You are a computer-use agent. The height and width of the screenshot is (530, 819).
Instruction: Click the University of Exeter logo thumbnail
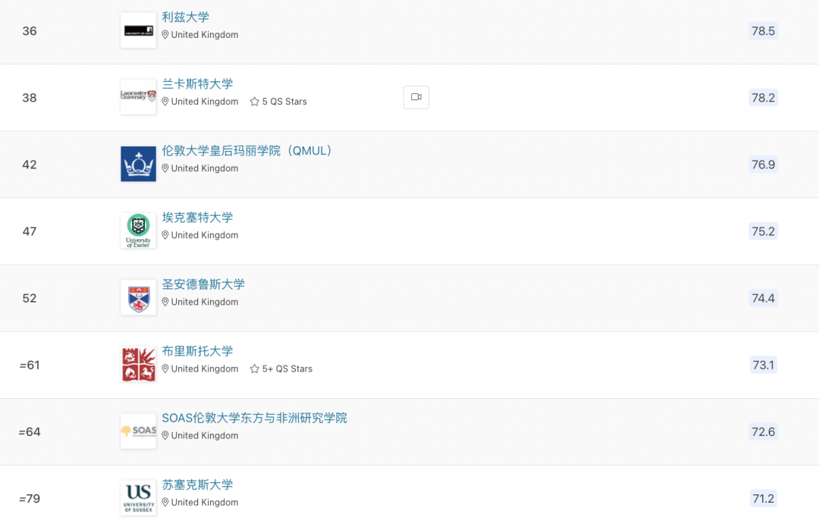(x=139, y=231)
